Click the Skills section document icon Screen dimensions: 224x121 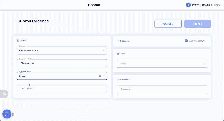(118, 54)
